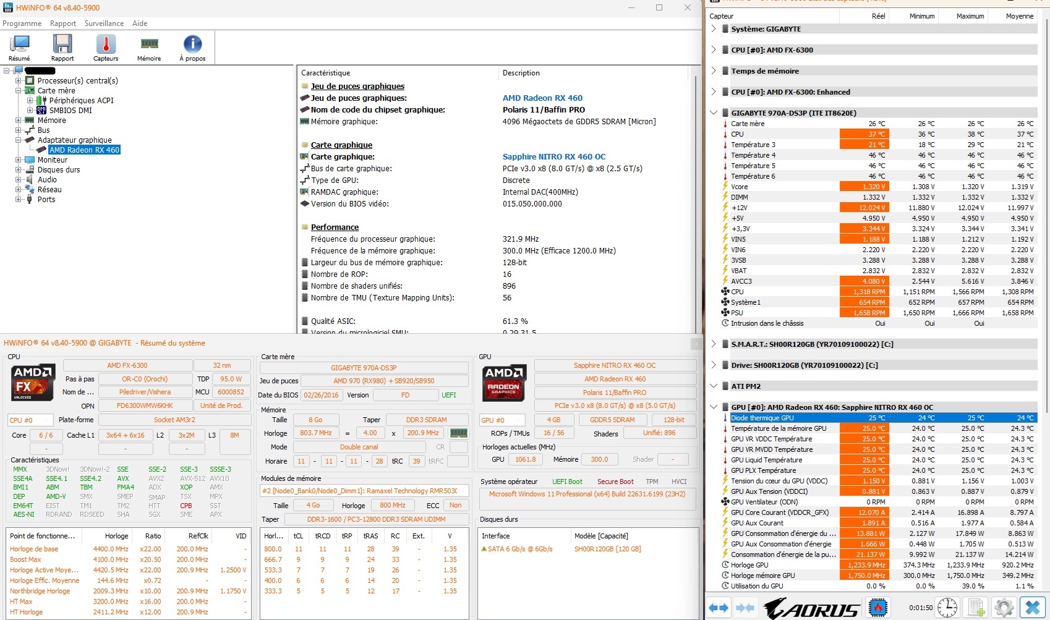Open the Rapport menu in menu bar
Viewport: 1050px width, 620px height.
tap(63, 23)
